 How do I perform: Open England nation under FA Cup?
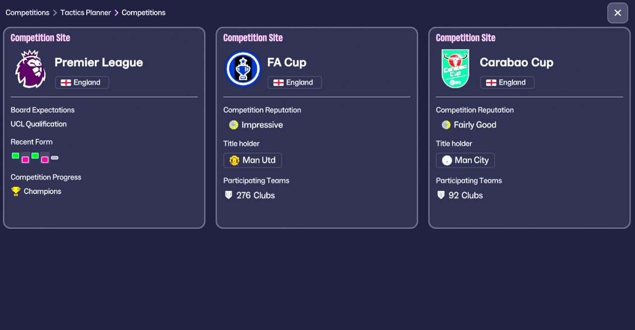295,82
